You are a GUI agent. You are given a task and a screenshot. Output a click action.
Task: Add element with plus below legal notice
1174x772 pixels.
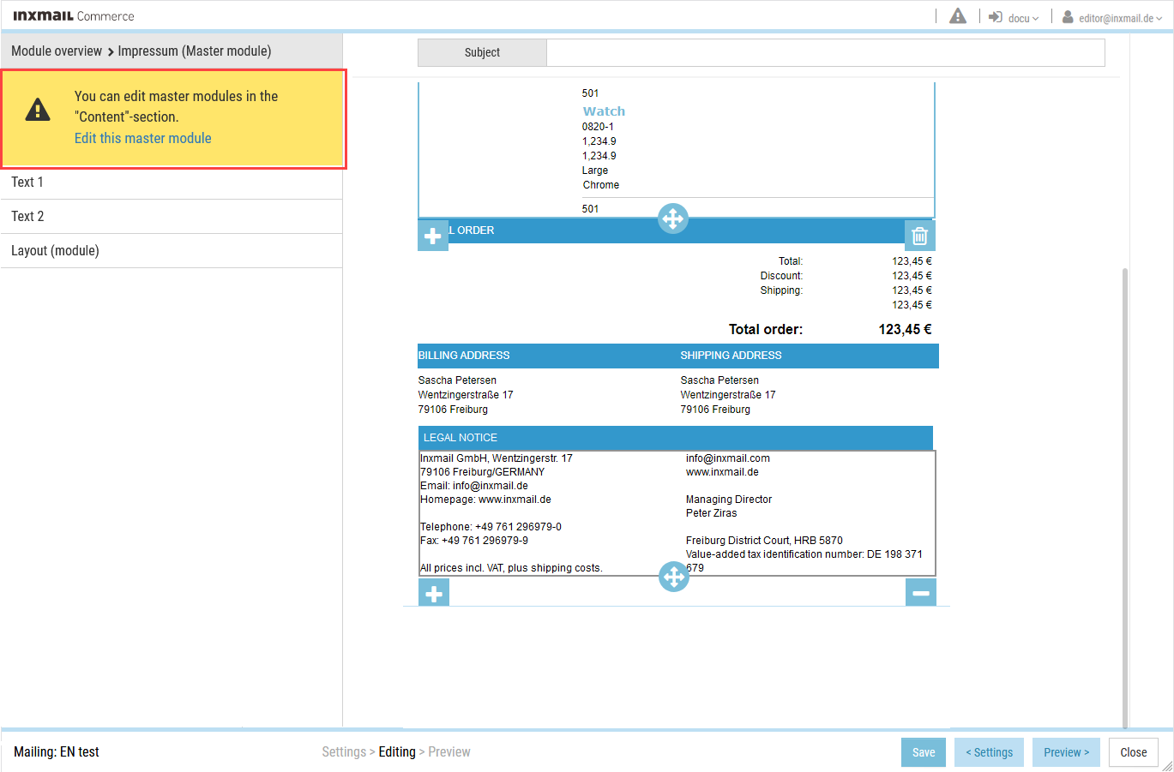pyautogui.click(x=434, y=593)
